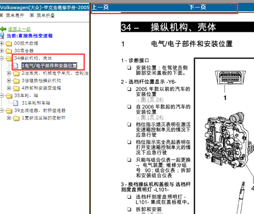254x214 pixels.
Task: Select tree item 4拆卸和安装变速箱
Action: click(42, 88)
